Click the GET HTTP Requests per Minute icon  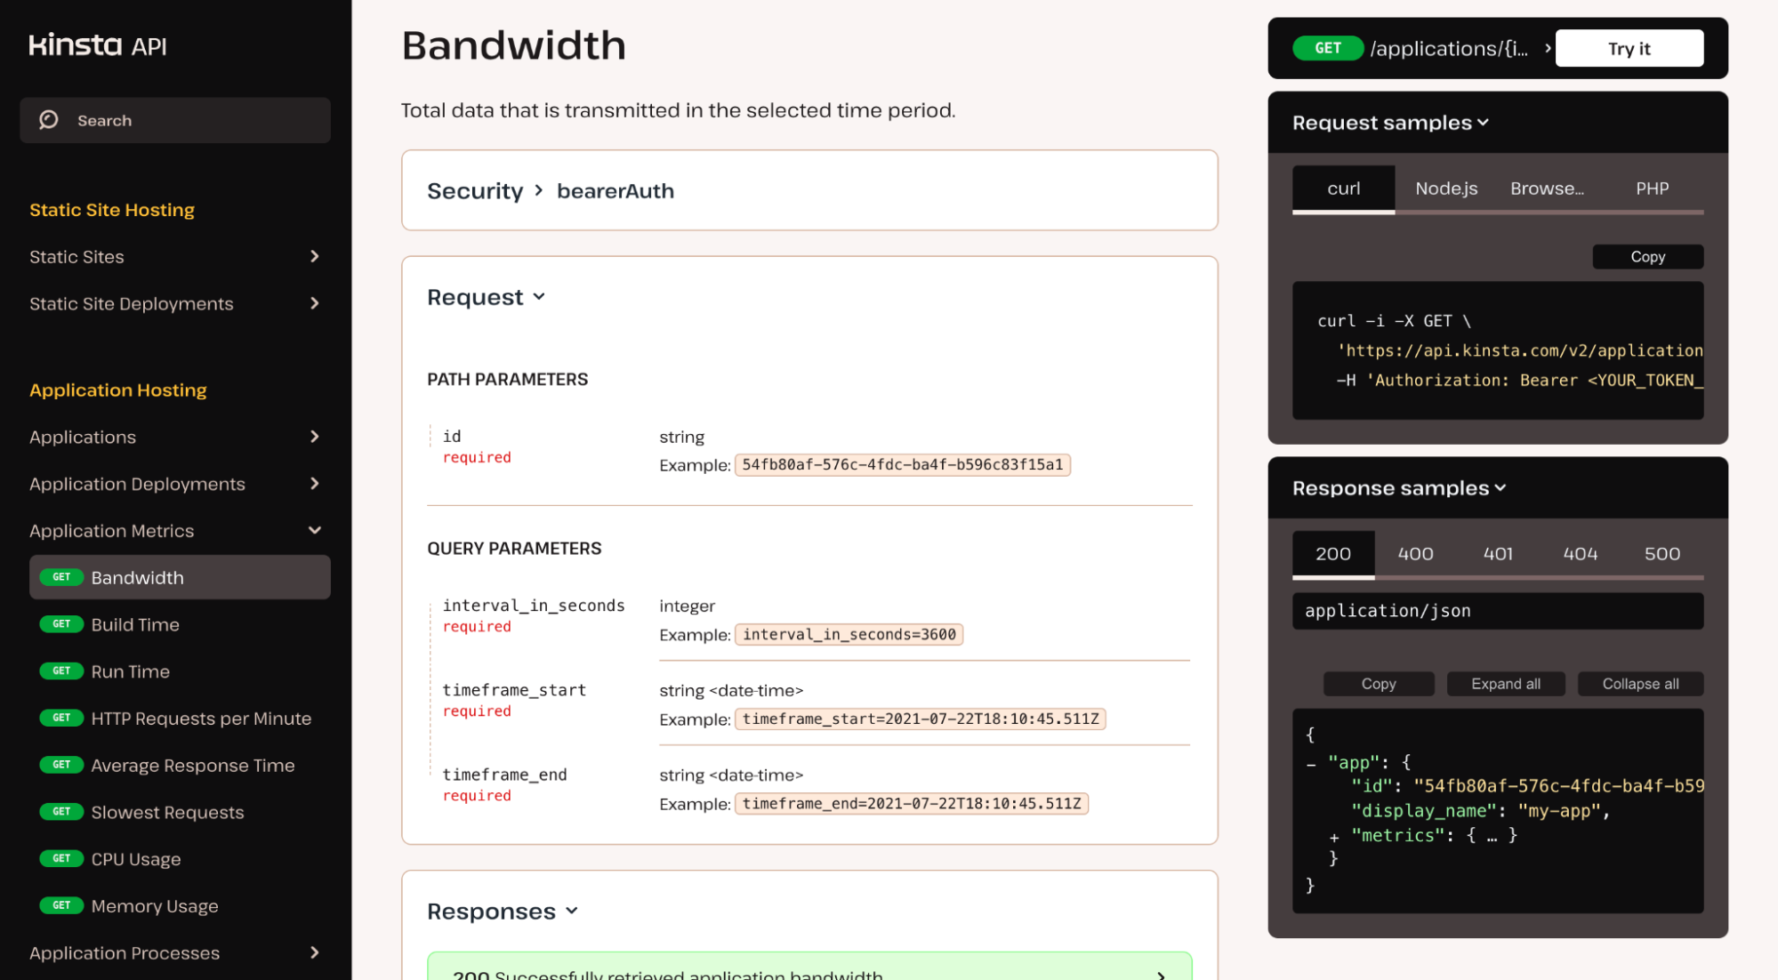60,717
